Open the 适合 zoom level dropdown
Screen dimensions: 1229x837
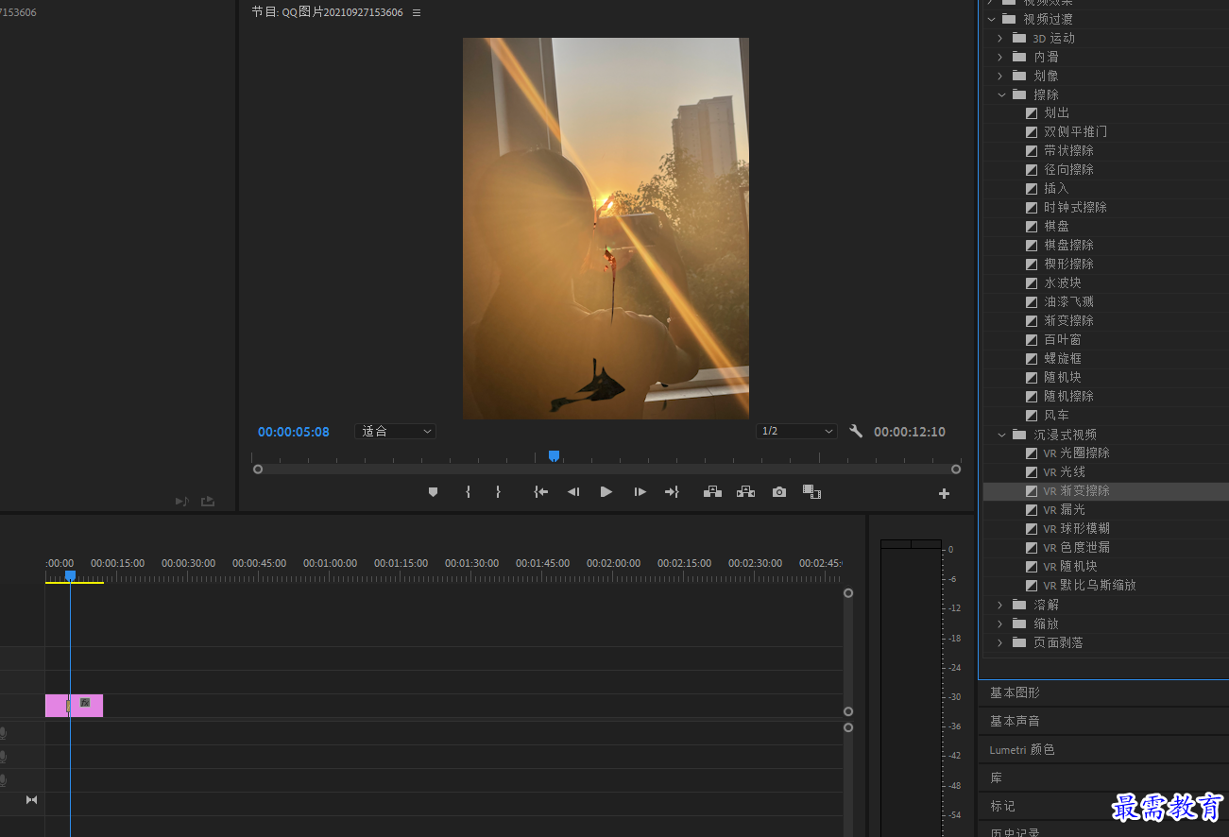pyautogui.click(x=395, y=431)
